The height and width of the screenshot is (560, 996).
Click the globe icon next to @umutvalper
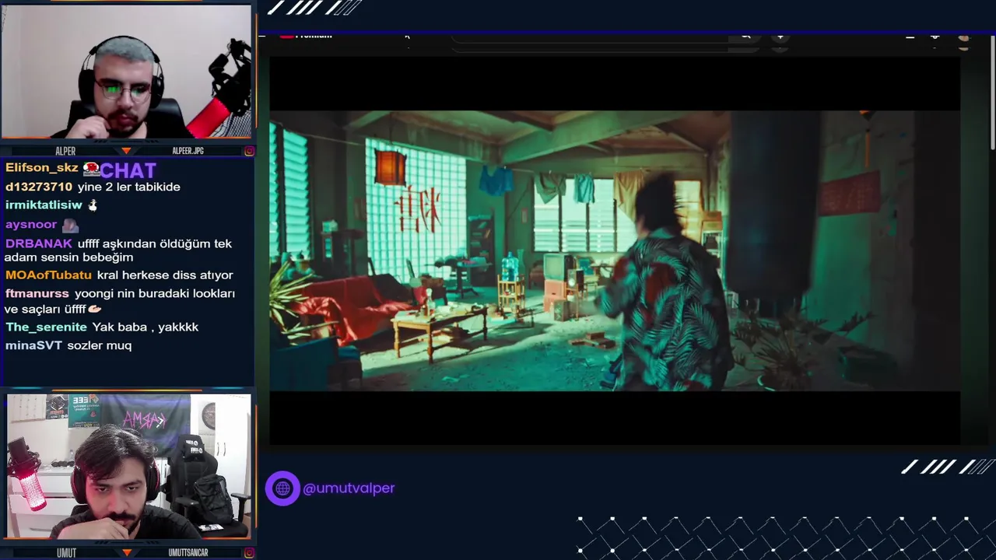pos(282,488)
